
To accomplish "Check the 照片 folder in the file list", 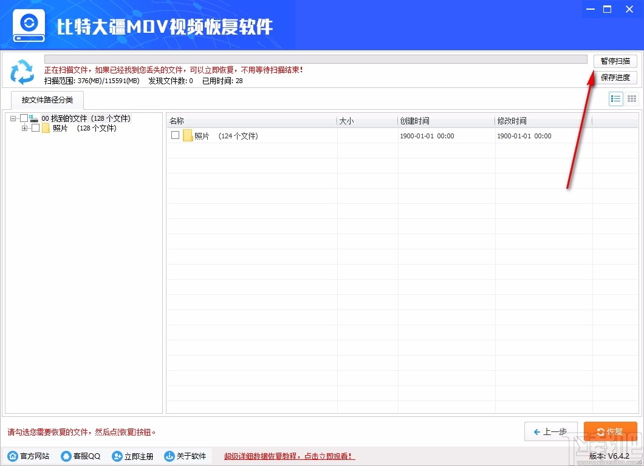I will (175, 136).
